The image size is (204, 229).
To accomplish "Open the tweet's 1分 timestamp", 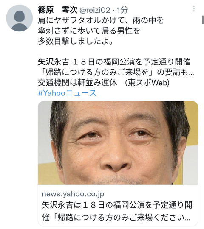I will (x=122, y=10).
